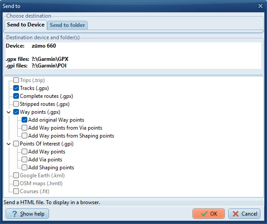Enable Stripped routes (.gpx) checkbox
Viewport: 267px width, 224px height.
pyautogui.click(x=16, y=104)
